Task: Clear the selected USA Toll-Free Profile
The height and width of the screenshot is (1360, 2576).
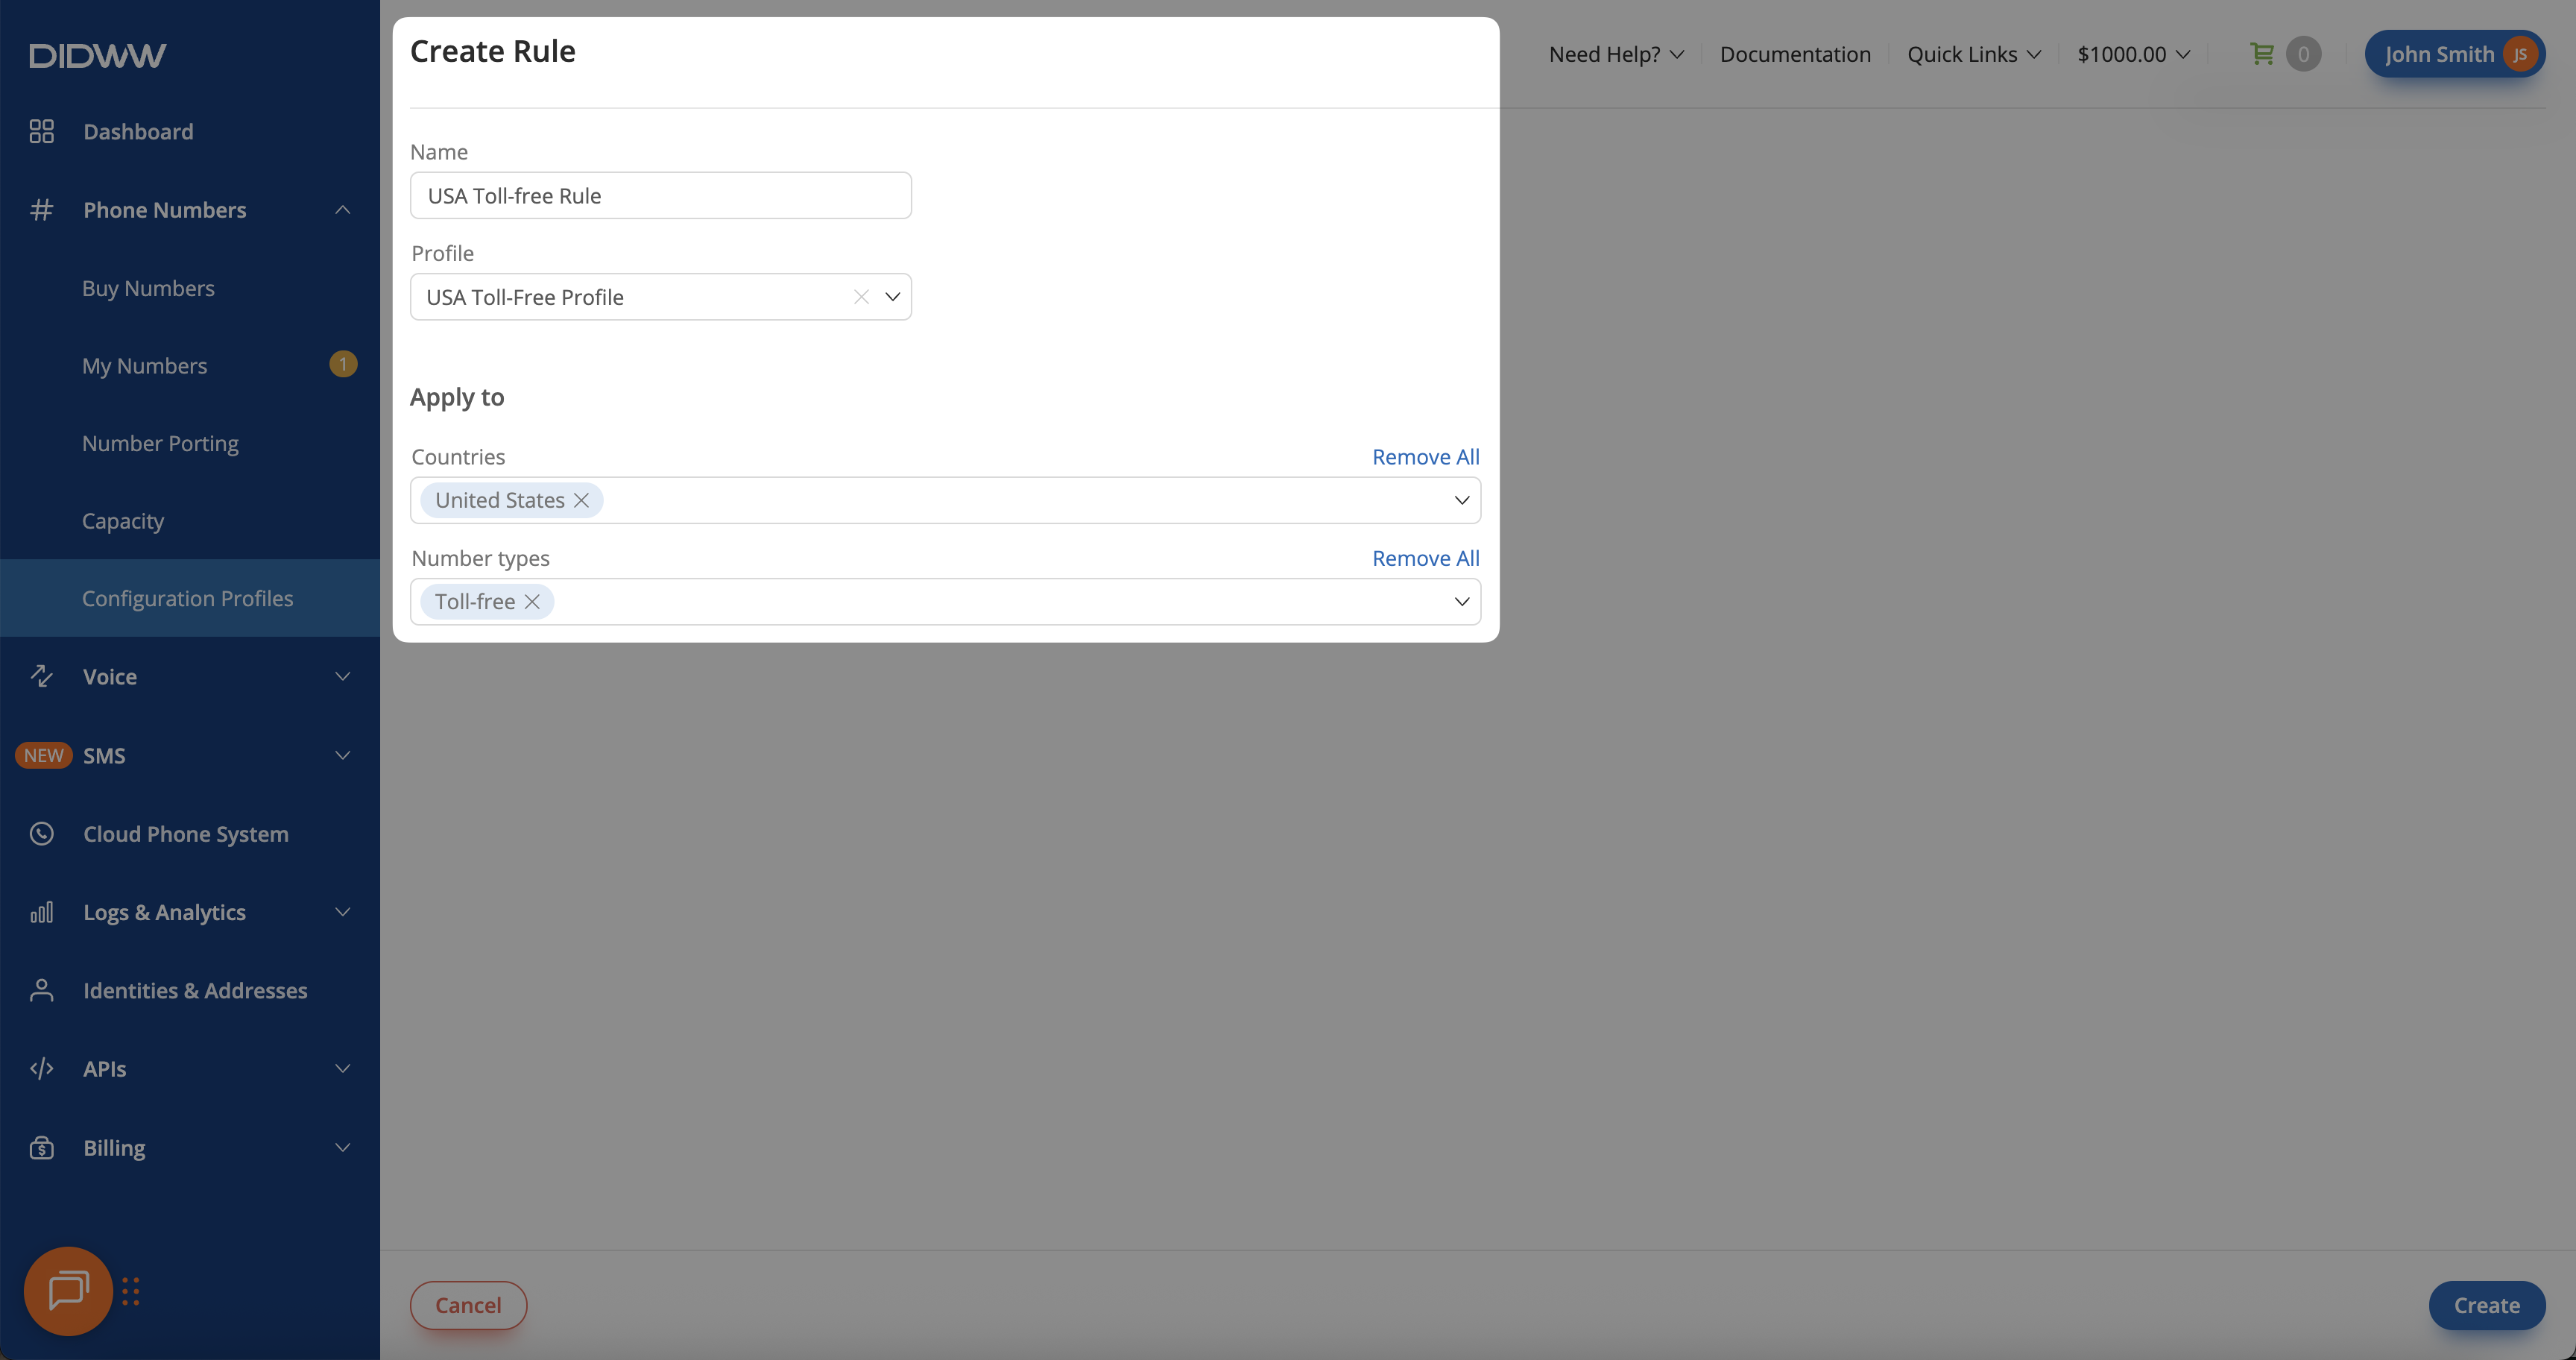Action: [x=860, y=297]
